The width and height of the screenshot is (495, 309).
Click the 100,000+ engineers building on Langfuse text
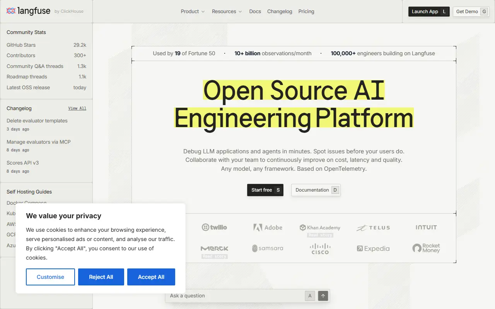click(383, 54)
